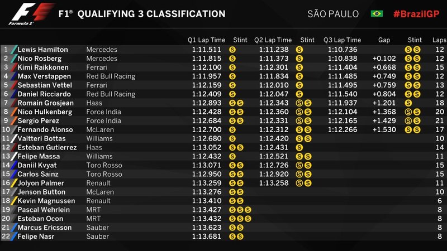Viewport: 447px width, 251px height.
Task: Click the middle tyre icon in Wehrlein's row
Action: click(240, 210)
